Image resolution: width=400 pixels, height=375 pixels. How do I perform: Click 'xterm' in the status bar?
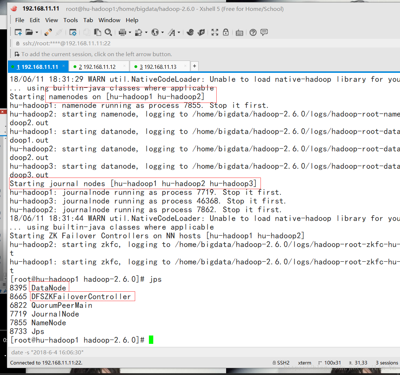click(x=305, y=363)
